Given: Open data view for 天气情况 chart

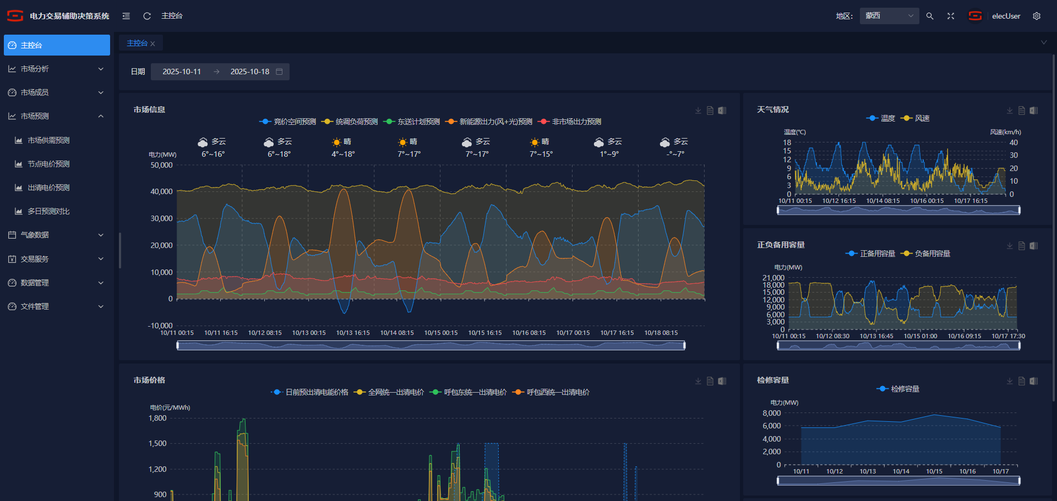Looking at the screenshot, I should coord(1022,111).
